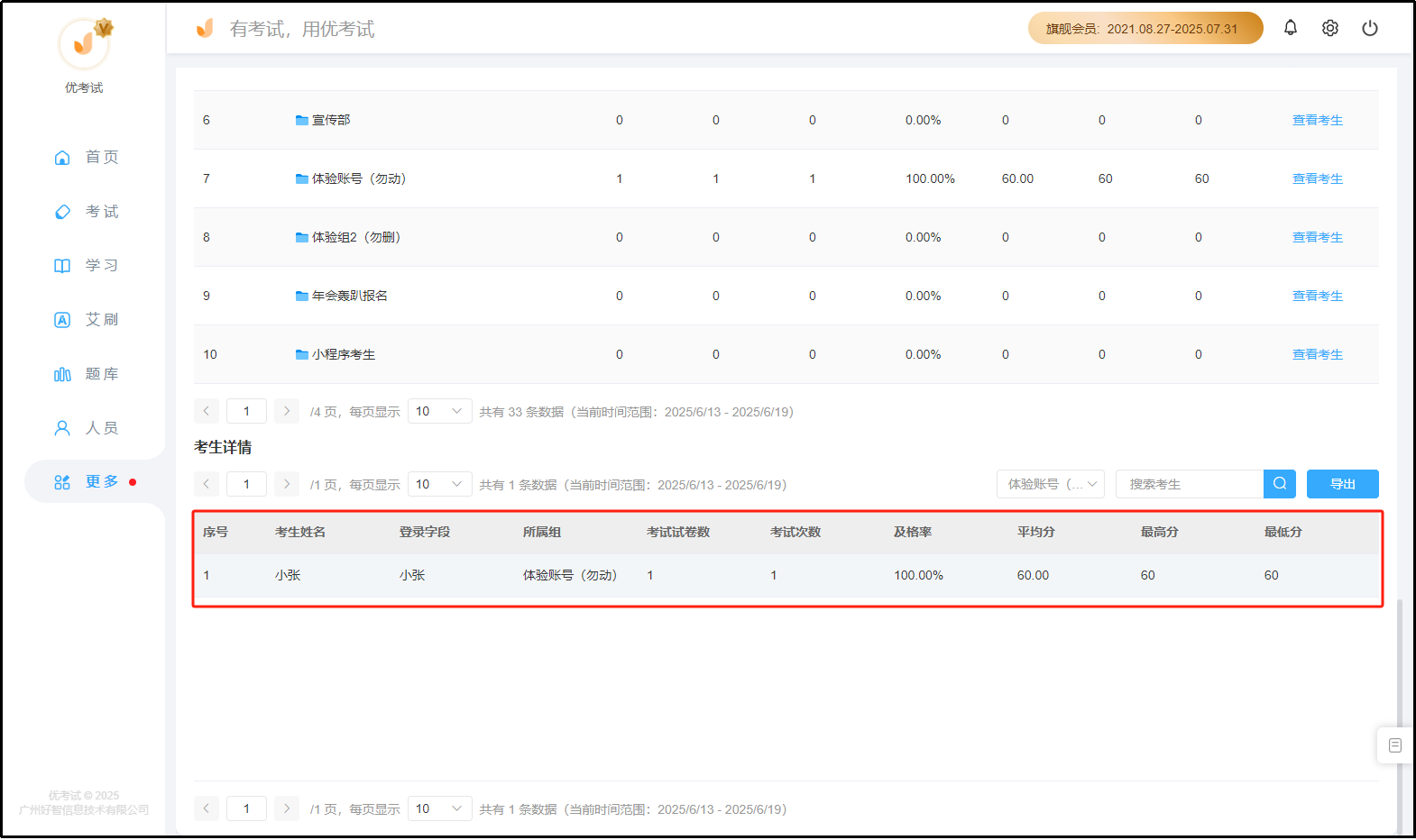View candidates link for 体验组2 row
Image resolution: width=1416 pixels, height=840 pixels.
pos(1318,237)
